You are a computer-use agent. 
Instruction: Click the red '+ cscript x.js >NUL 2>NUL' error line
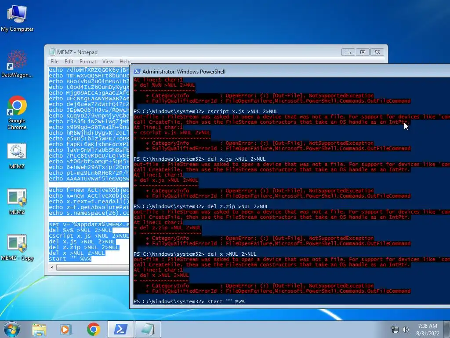172,133
